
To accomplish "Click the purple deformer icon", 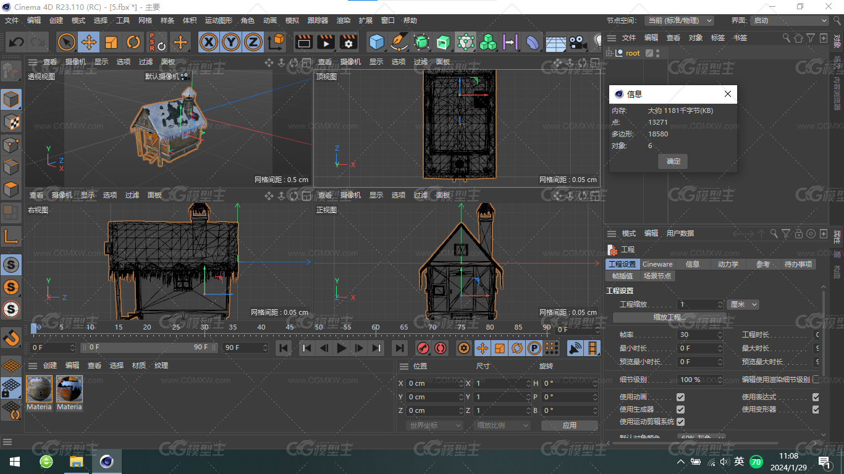I will tap(532, 42).
